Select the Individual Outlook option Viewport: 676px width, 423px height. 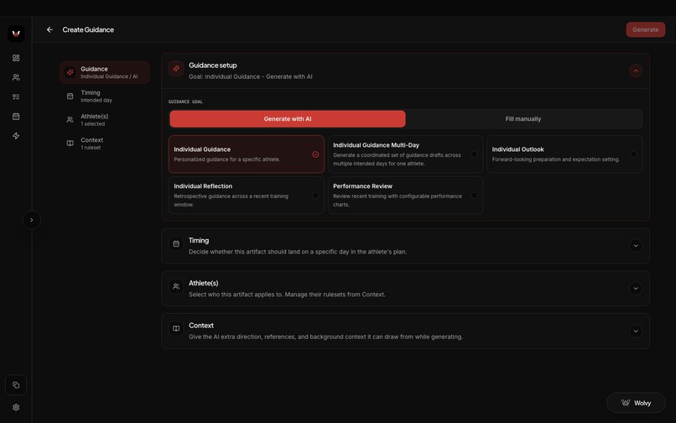click(564, 154)
